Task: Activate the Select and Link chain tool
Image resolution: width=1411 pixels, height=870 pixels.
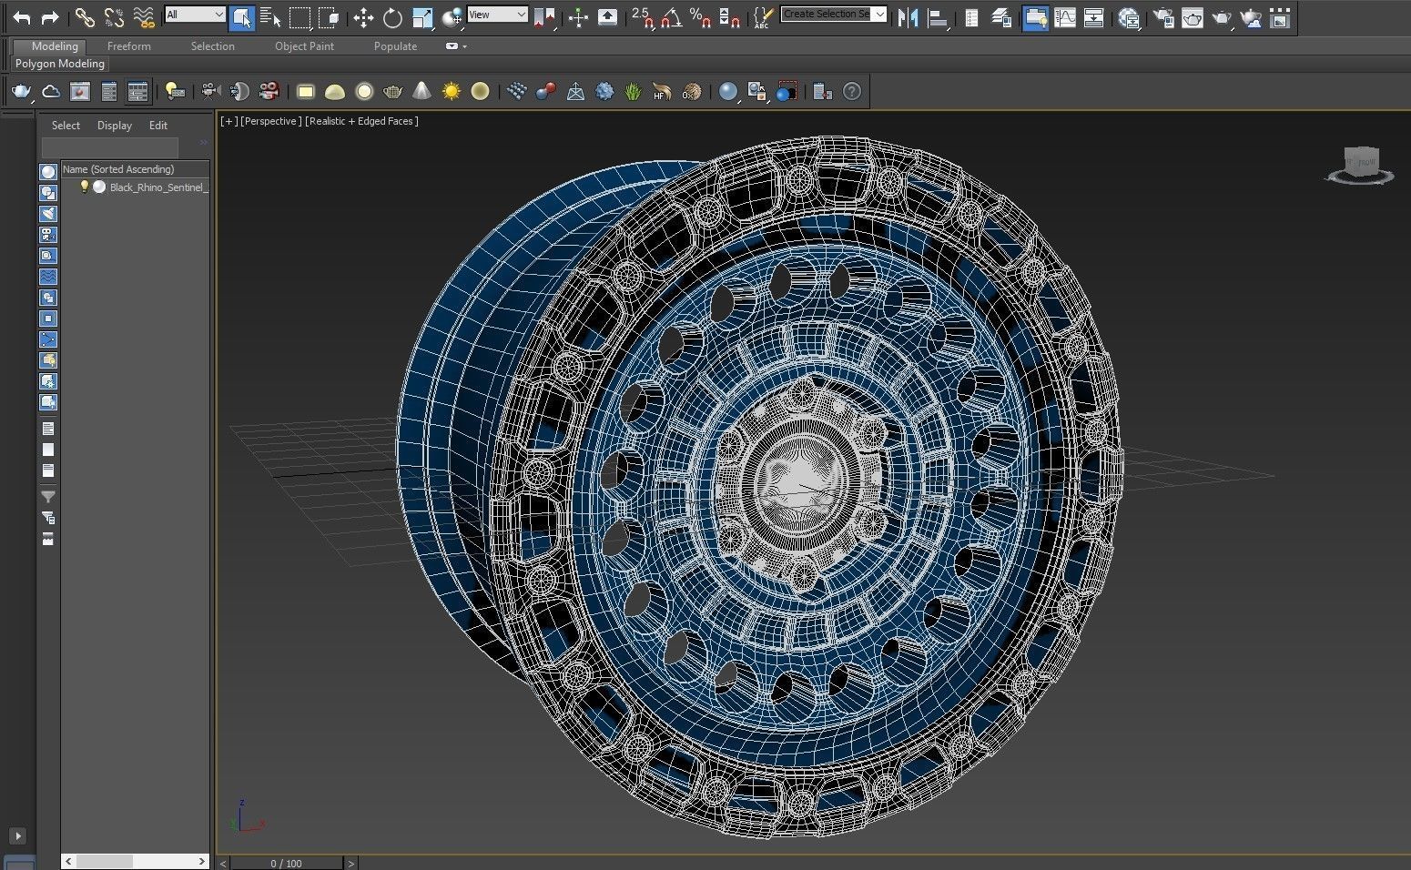Action: pos(85,17)
